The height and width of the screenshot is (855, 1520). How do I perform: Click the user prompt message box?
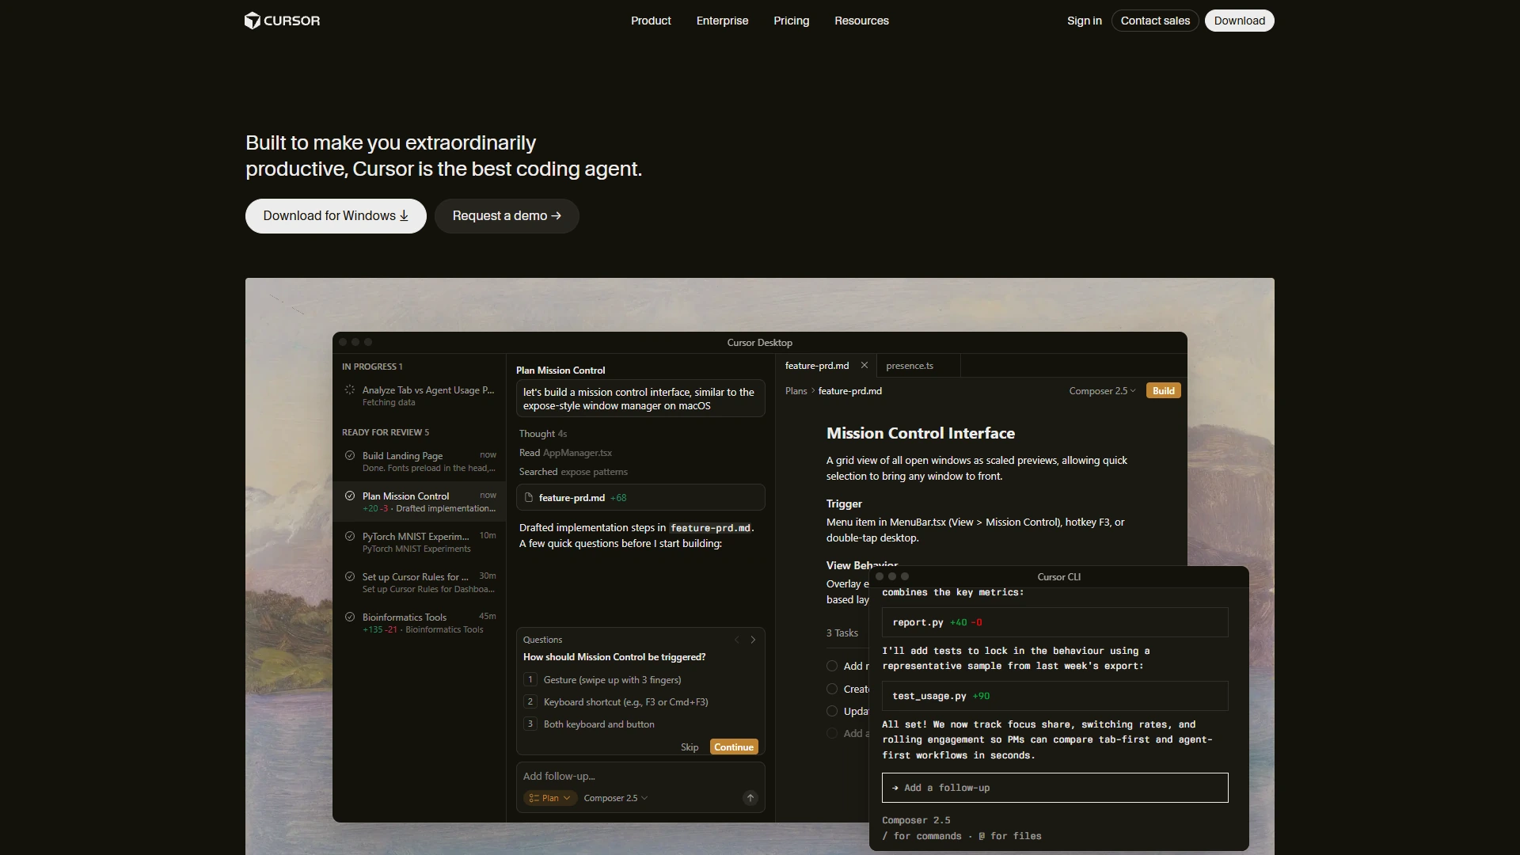point(640,399)
